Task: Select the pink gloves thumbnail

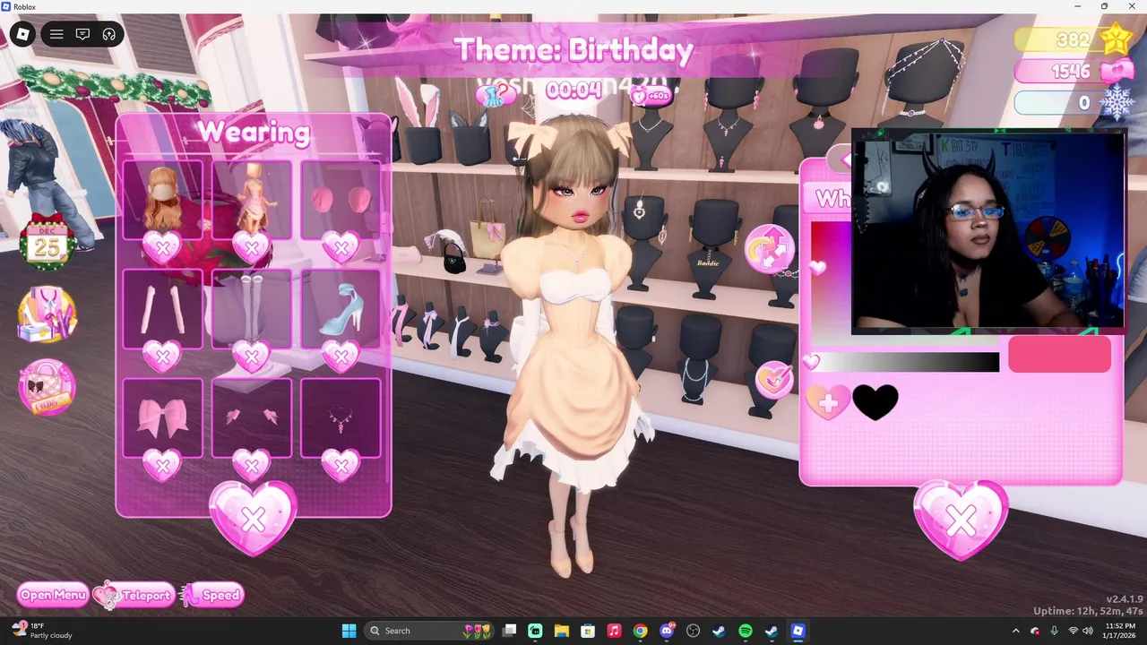Action: [x=162, y=308]
